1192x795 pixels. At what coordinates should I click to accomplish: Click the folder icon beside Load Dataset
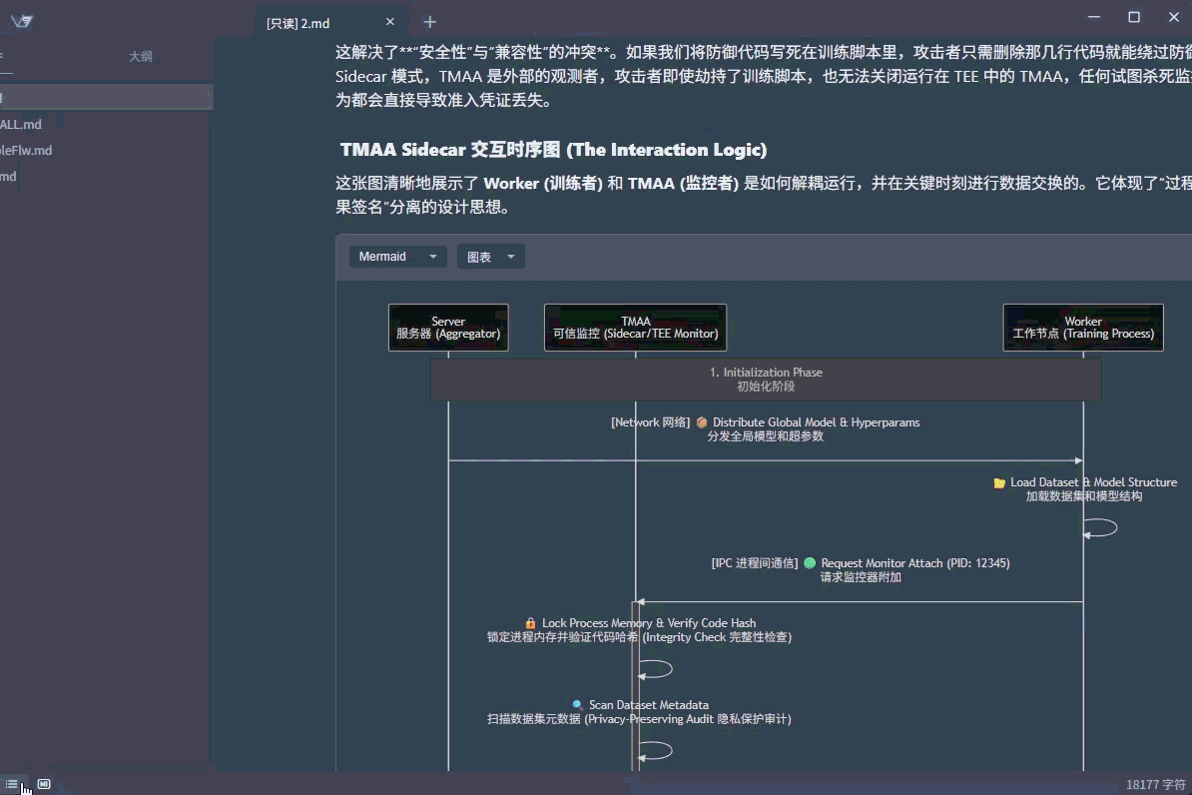click(x=999, y=482)
